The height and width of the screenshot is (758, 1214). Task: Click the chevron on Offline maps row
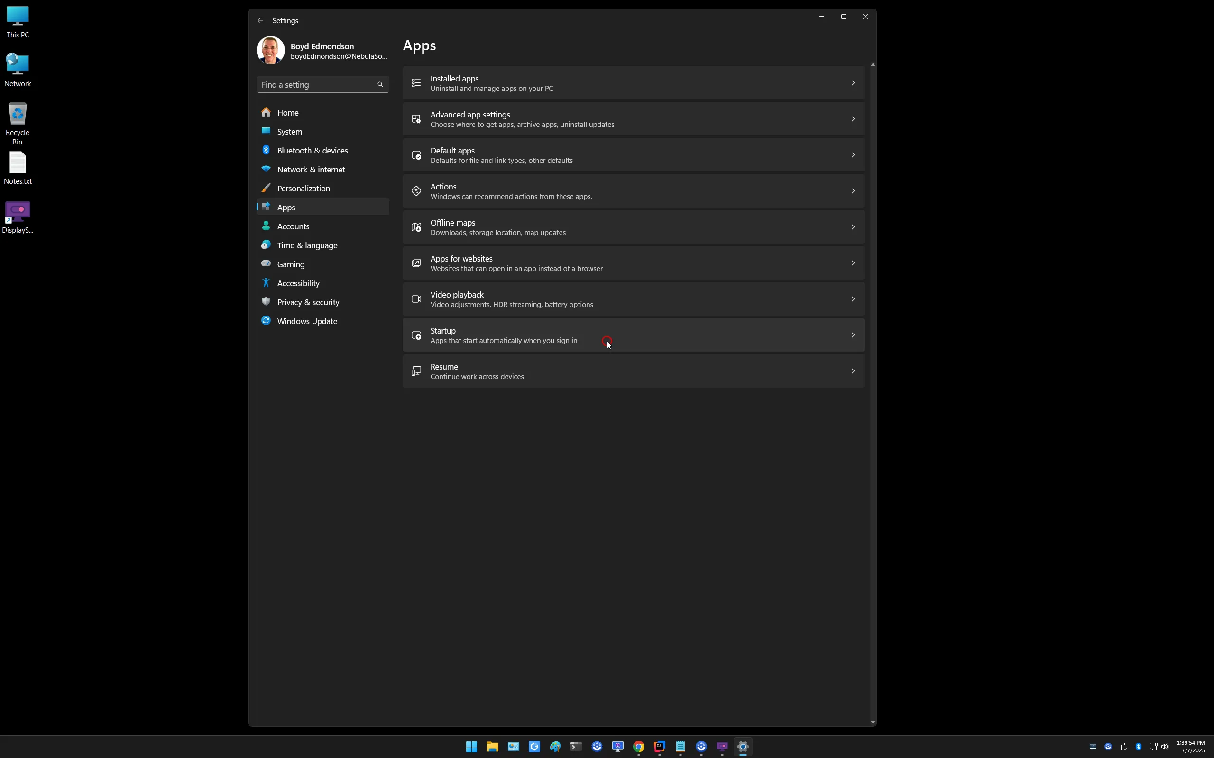(853, 227)
